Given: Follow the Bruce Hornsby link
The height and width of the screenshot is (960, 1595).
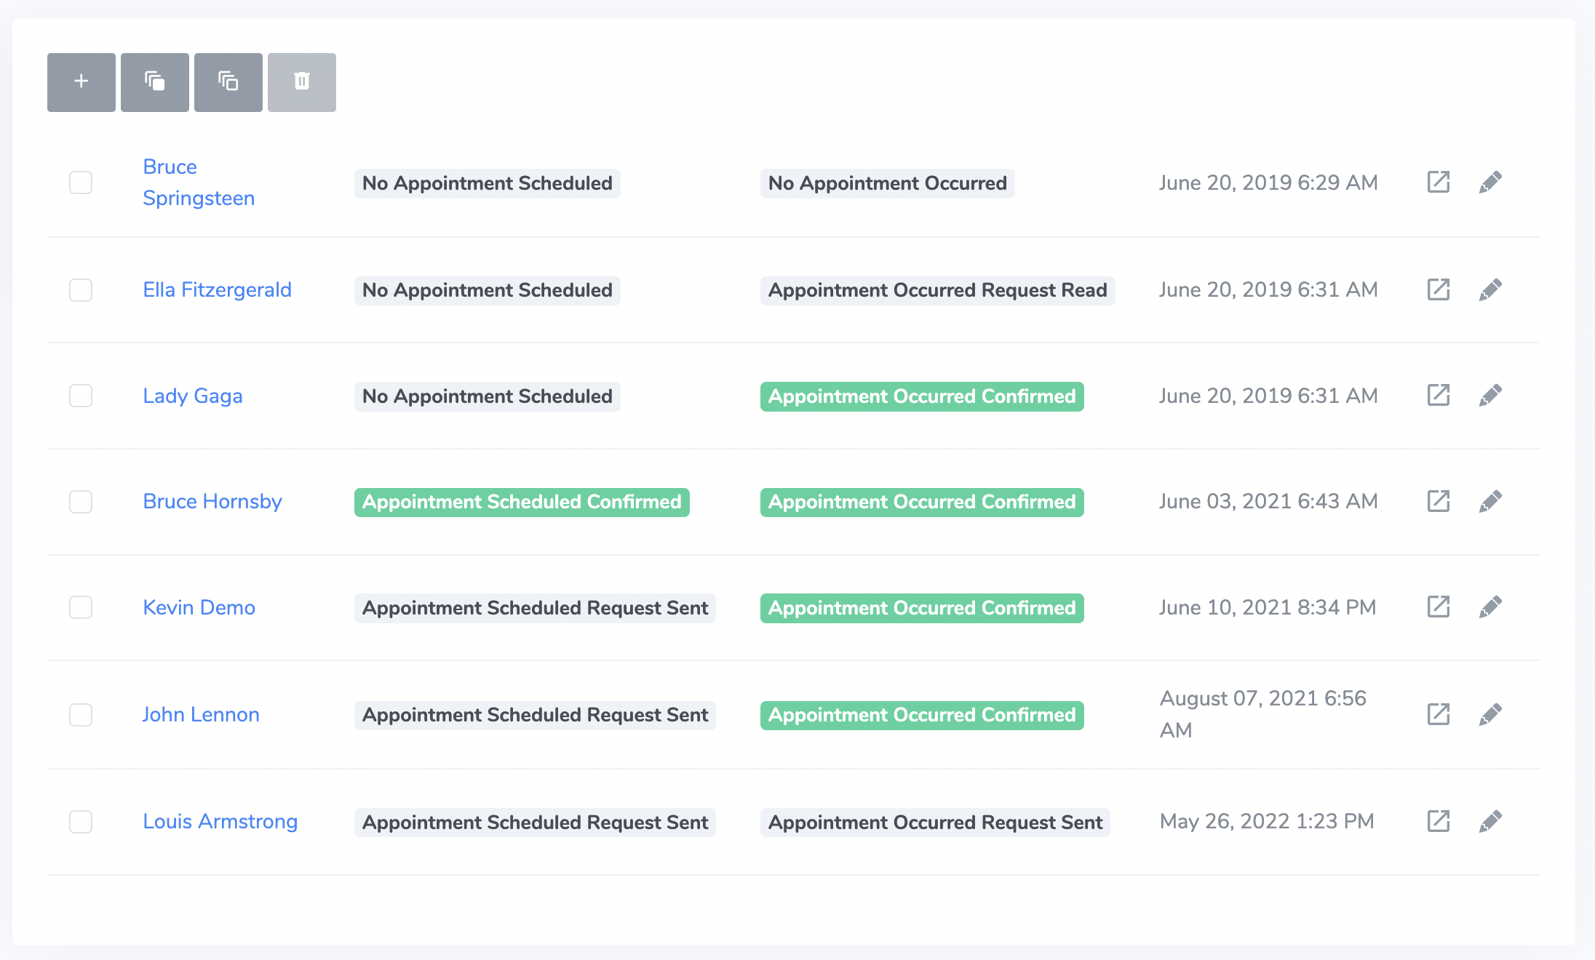Looking at the screenshot, I should (x=212, y=501).
